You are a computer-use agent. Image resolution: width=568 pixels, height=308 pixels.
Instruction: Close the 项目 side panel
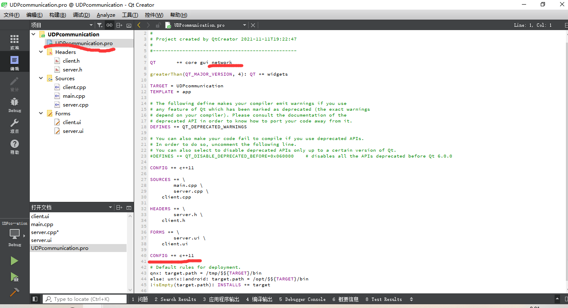click(129, 25)
